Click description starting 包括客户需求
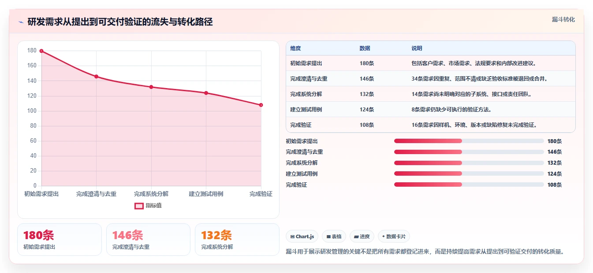 point(474,63)
